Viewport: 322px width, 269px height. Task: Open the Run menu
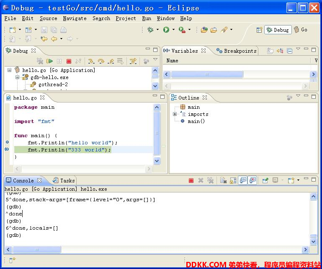tap(147, 18)
